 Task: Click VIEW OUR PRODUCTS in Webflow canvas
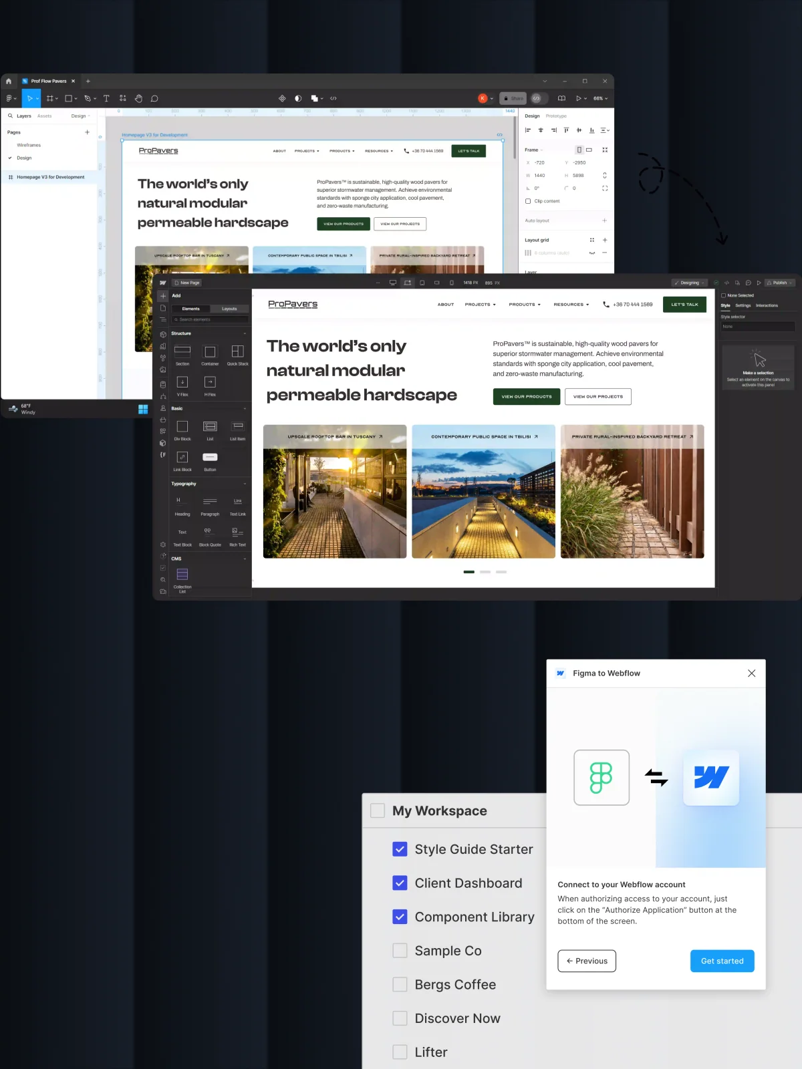click(x=527, y=396)
